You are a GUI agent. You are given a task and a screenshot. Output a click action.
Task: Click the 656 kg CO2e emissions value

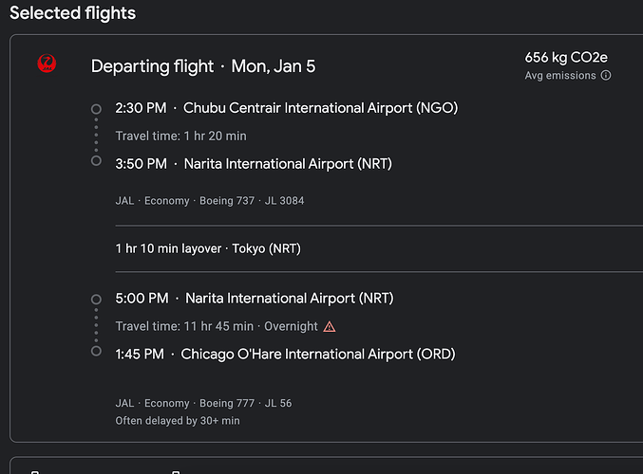pos(566,58)
